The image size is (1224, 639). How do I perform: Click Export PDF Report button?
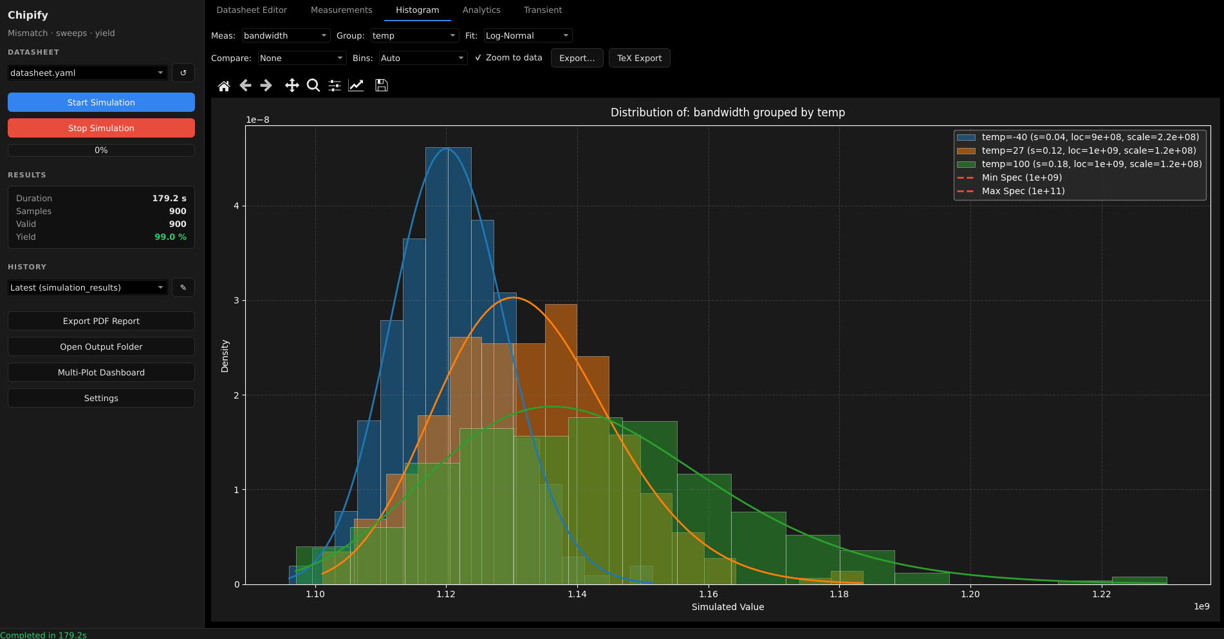101,321
